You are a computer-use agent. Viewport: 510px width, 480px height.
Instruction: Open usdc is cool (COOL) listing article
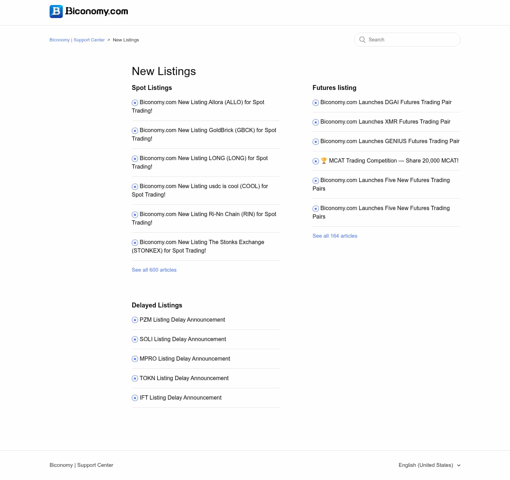(x=200, y=190)
